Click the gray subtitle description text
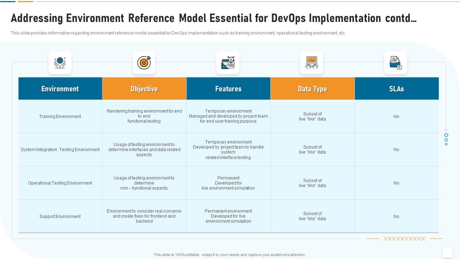The height and width of the screenshot is (259, 460). 179,33
